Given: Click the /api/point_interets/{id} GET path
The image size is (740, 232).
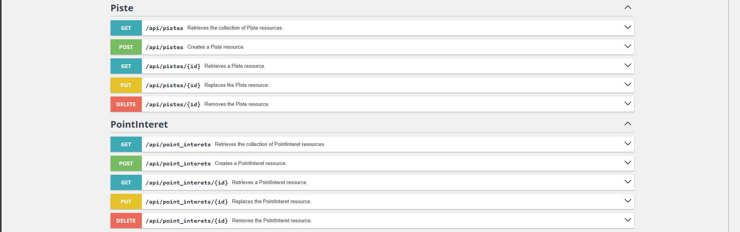Looking at the screenshot, I should tap(186, 183).
